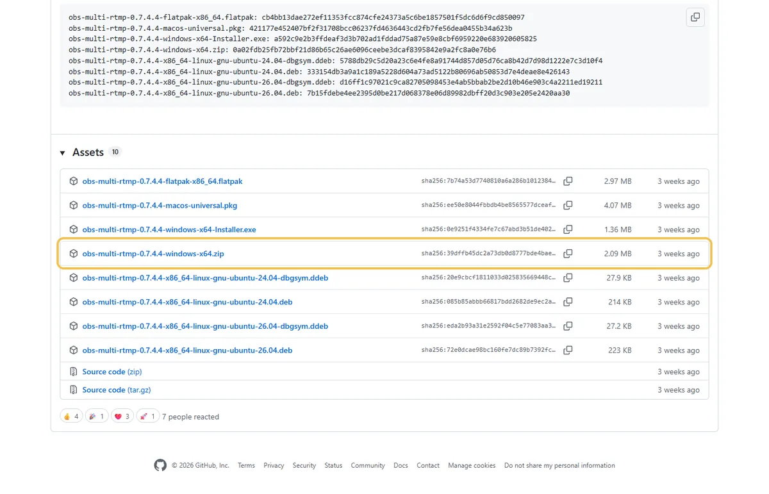Open Community footer link
The width and height of the screenshot is (769, 494).
pyautogui.click(x=368, y=466)
